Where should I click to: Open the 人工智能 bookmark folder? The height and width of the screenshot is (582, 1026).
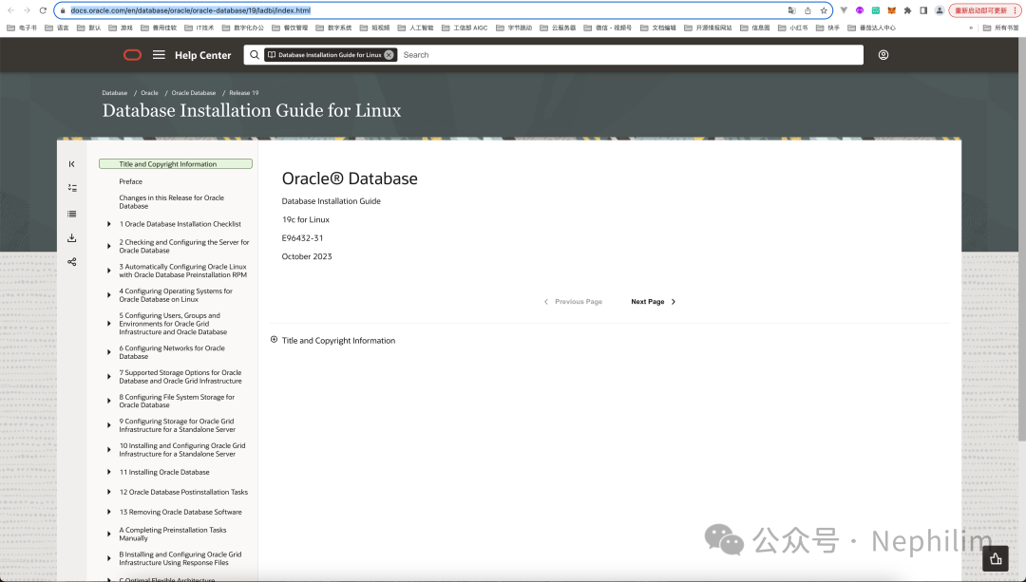point(415,28)
